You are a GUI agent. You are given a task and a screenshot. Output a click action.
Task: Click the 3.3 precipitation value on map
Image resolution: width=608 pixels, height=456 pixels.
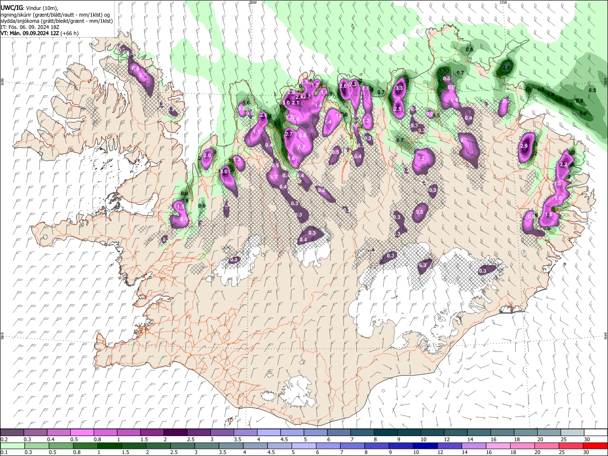399,88
